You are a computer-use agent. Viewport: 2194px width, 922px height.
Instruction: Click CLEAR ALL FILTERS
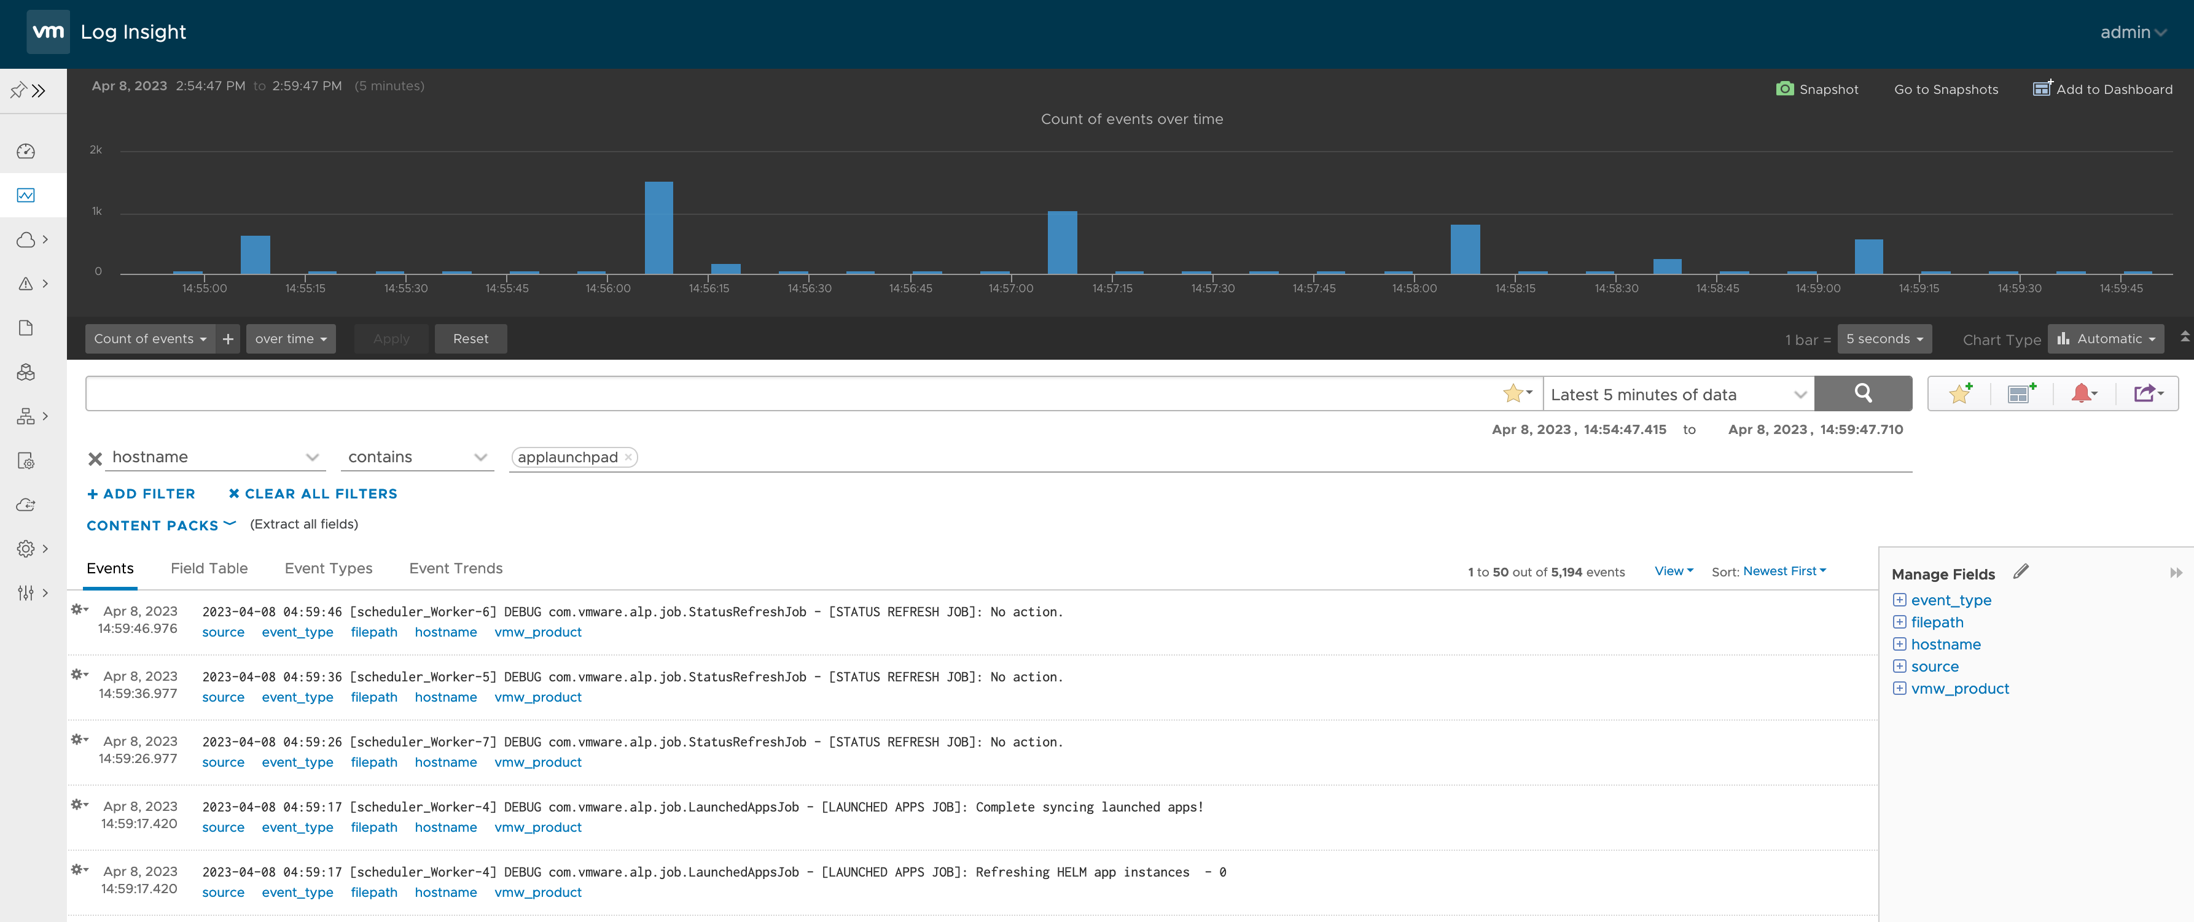pyautogui.click(x=313, y=494)
